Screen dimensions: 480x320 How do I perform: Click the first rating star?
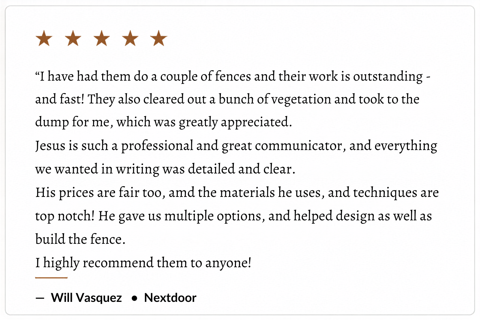point(44,38)
